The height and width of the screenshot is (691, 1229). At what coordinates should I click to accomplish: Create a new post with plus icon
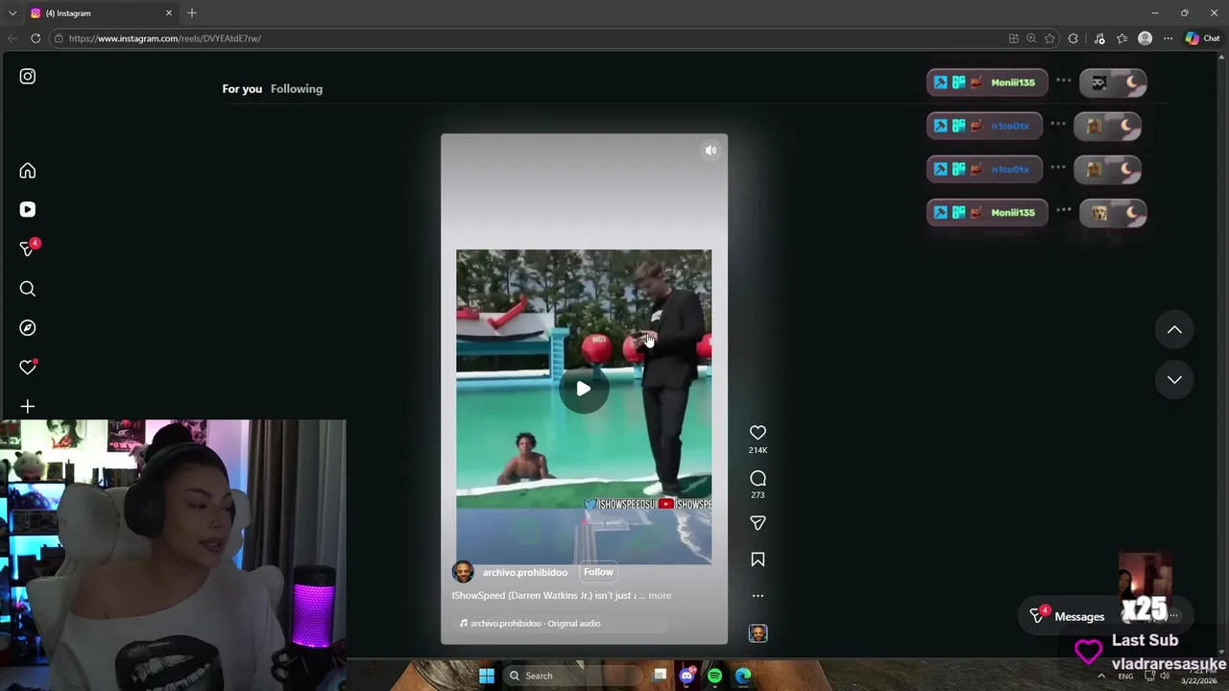tap(27, 407)
